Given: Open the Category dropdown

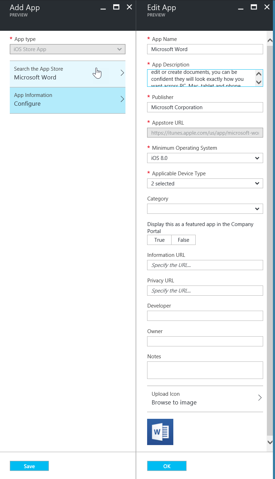Looking at the screenshot, I should (x=205, y=209).
